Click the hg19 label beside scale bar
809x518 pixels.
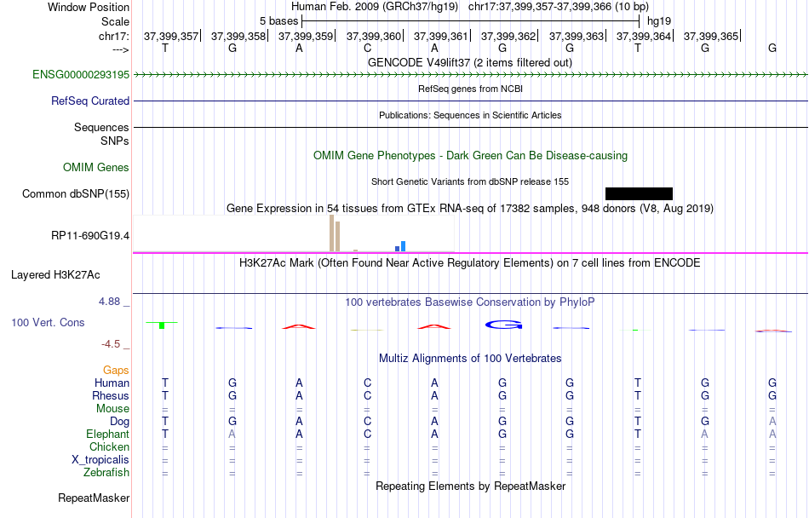click(659, 21)
